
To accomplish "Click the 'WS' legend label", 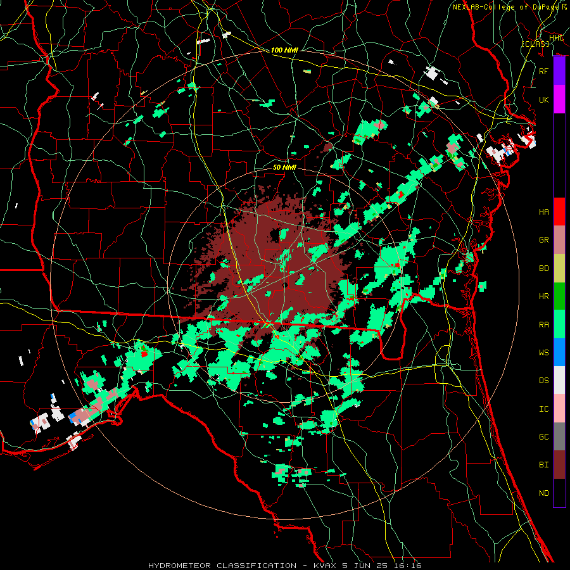I will pyautogui.click(x=544, y=352).
